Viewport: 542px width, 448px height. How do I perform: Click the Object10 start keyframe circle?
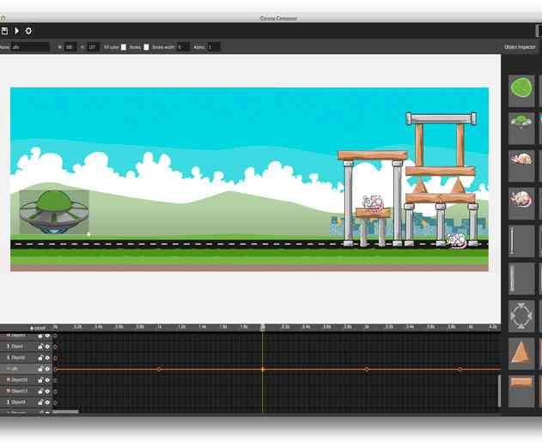[x=55, y=380]
